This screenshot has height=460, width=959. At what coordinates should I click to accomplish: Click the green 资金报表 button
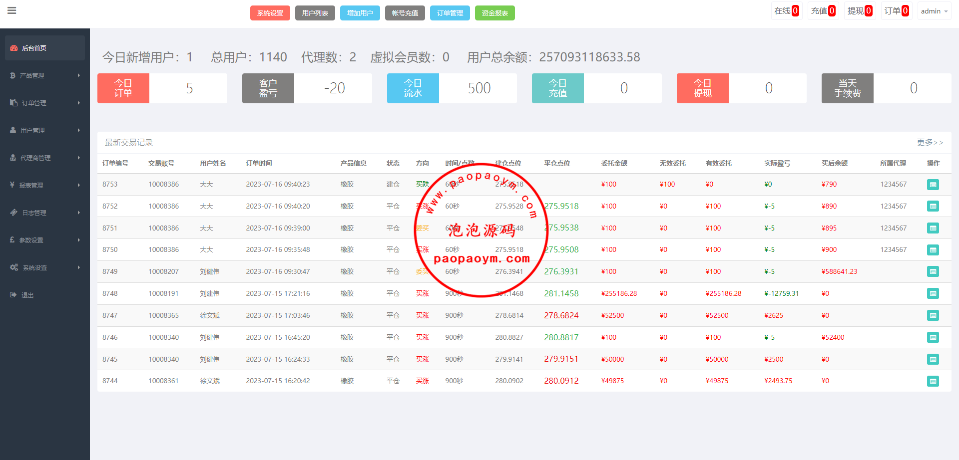[x=494, y=13]
